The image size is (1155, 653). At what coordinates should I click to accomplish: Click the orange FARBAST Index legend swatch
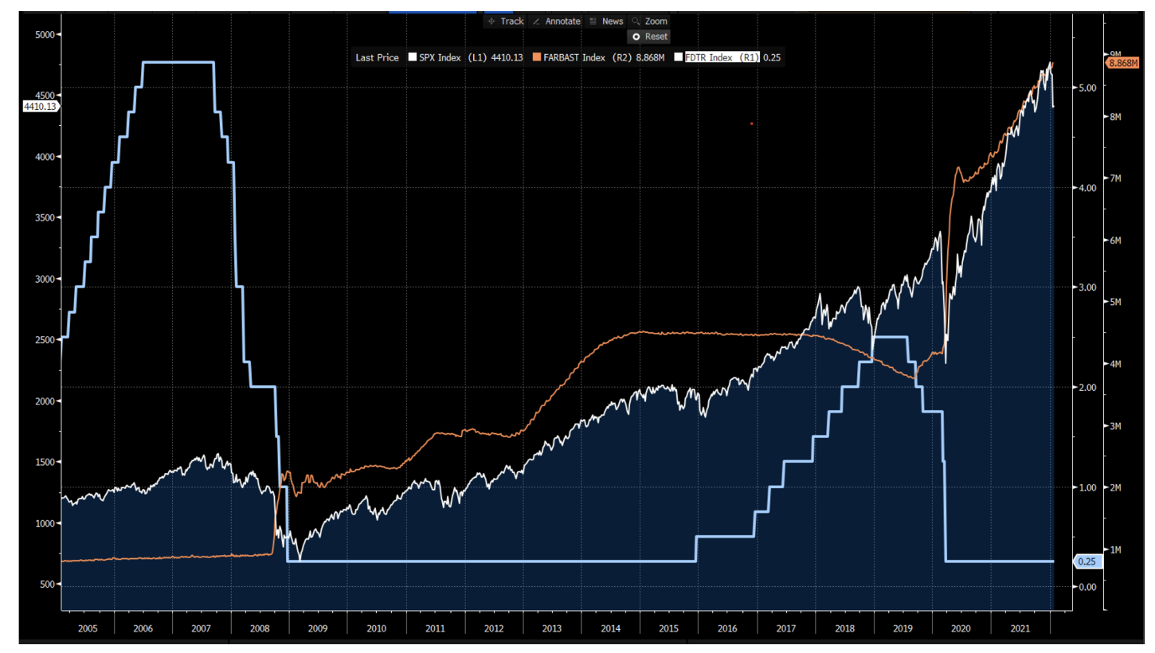[x=537, y=57]
